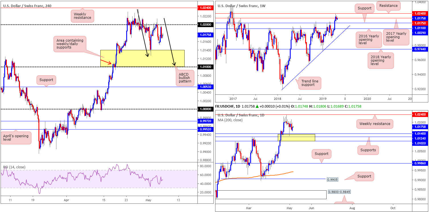Click the 'Support' callout beside the 0.9905 level
This screenshot has width=430, height=212.
coord(364,176)
